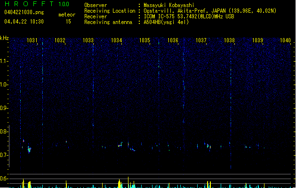The image size is (296, 188).
Task: Click the 1038 time marker
Action: (x=229, y=40)
